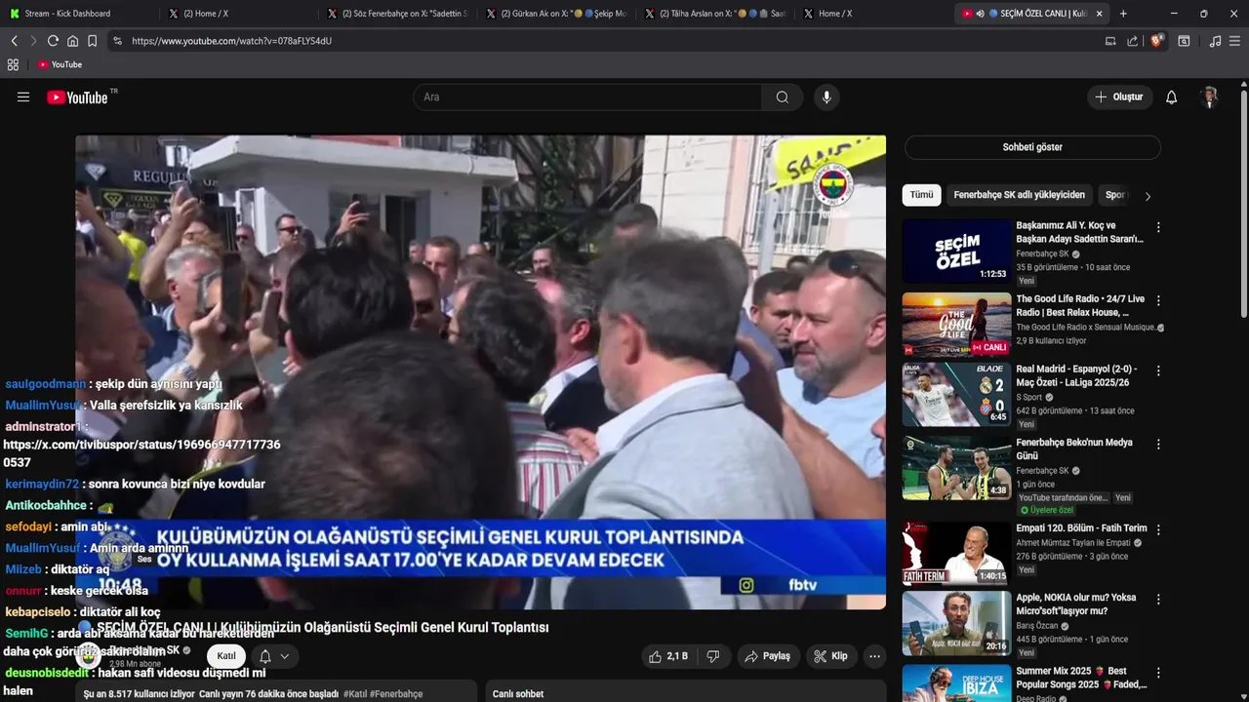The image size is (1249, 702).
Task: Click Sohbeti göster button
Action: pyautogui.click(x=1032, y=147)
